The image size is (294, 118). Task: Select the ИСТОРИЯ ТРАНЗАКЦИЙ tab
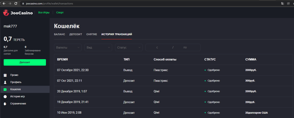pos(117,34)
